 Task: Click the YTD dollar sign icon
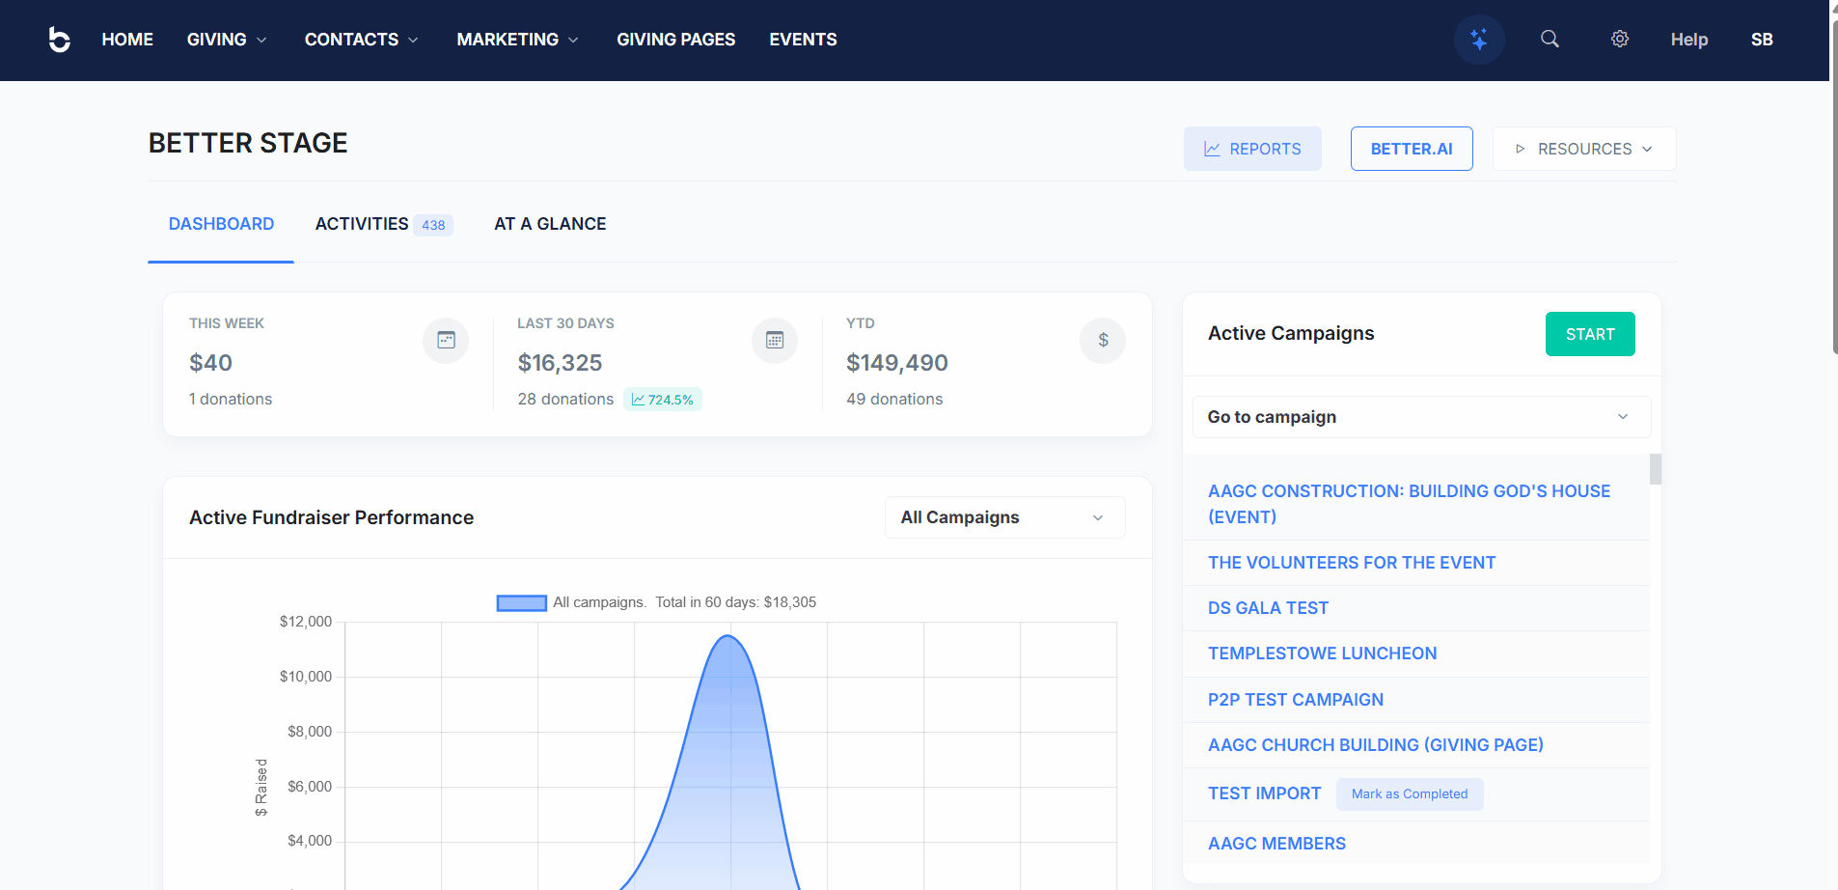pyautogui.click(x=1103, y=340)
